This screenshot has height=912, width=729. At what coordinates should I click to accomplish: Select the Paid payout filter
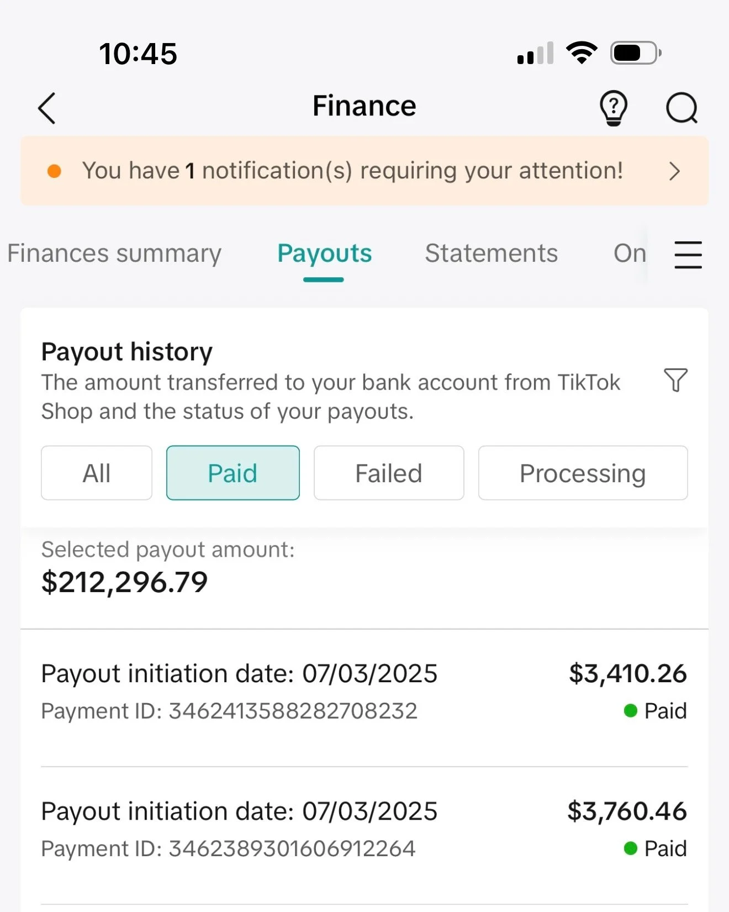[233, 473]
